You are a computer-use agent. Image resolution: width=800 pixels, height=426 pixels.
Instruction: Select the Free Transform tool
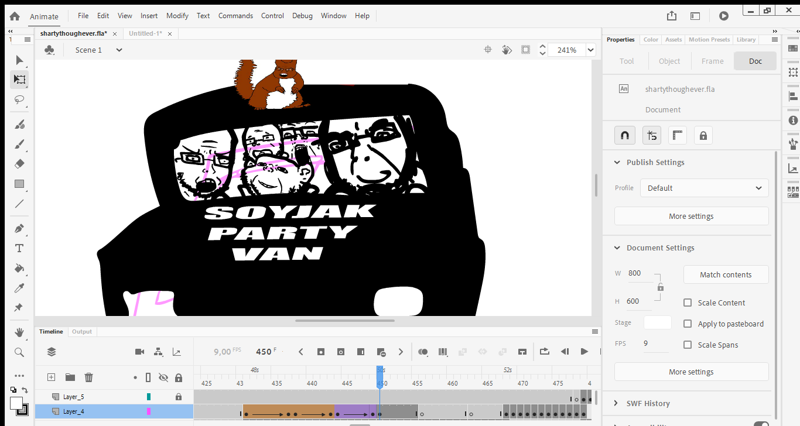pyautogui.click(x=19, y=80)
